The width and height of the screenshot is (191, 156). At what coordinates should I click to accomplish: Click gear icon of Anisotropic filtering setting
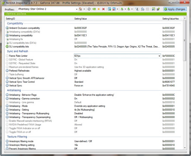(x=7, y=145)
